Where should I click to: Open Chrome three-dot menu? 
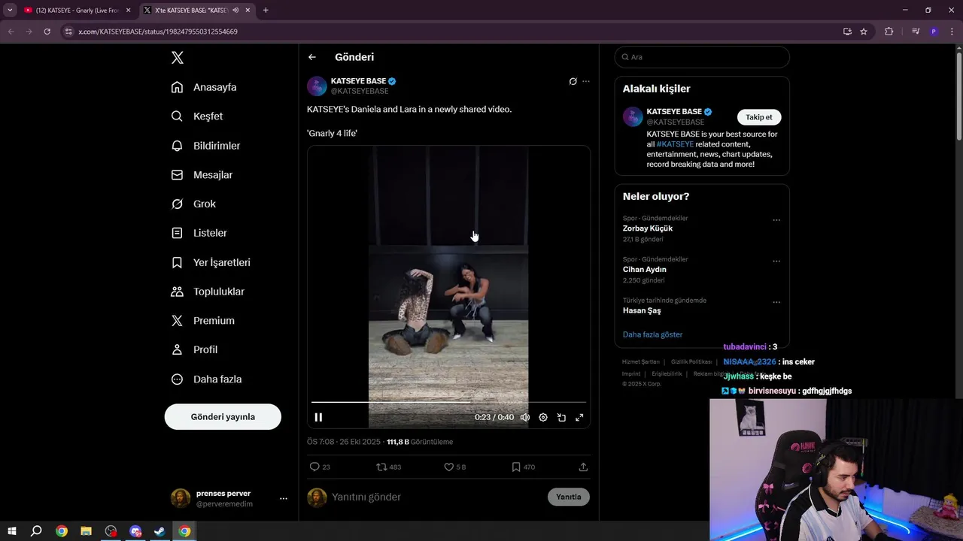click(x=951, y=32)
